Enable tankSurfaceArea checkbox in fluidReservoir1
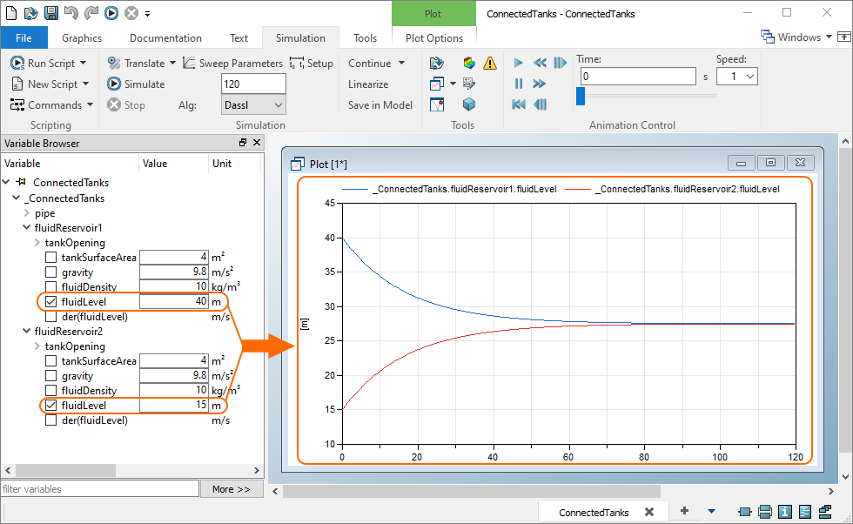This screenshot has width=853, height=524. point(51,258)
